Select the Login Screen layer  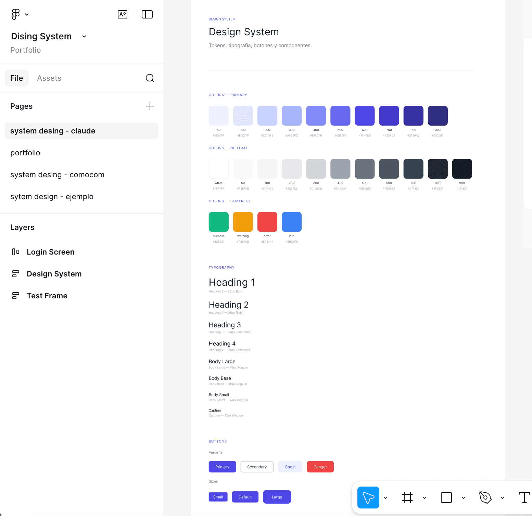pos(51,252)
